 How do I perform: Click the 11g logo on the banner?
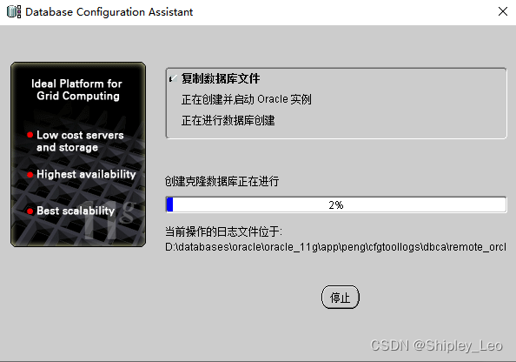point(109,220)
